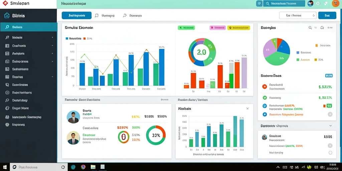Screen dimensions: 342x171
Task: Select the empty radio circle in the bottom-right card
Action: click(x=330, y=153)
